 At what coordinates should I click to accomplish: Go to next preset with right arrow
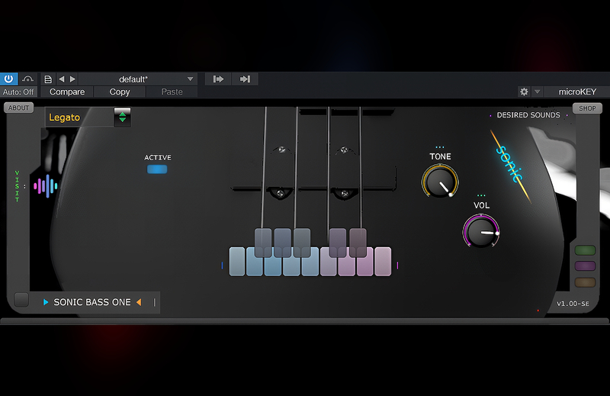coord(72,79)
